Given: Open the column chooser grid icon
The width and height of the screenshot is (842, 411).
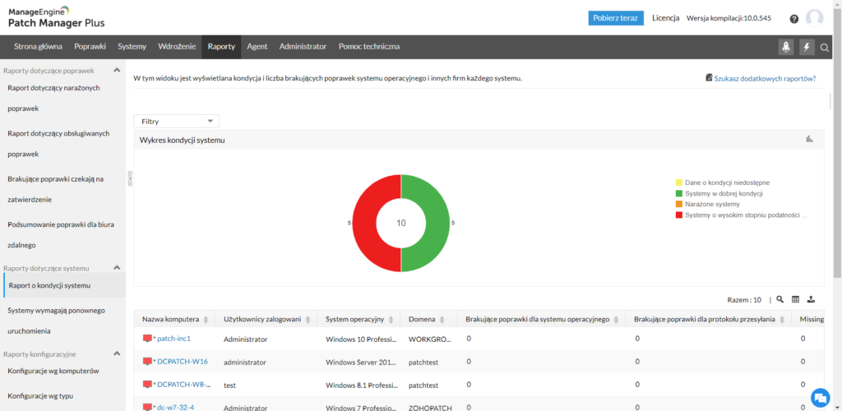Looking at the screenshot, I should [x=796, y=299].
